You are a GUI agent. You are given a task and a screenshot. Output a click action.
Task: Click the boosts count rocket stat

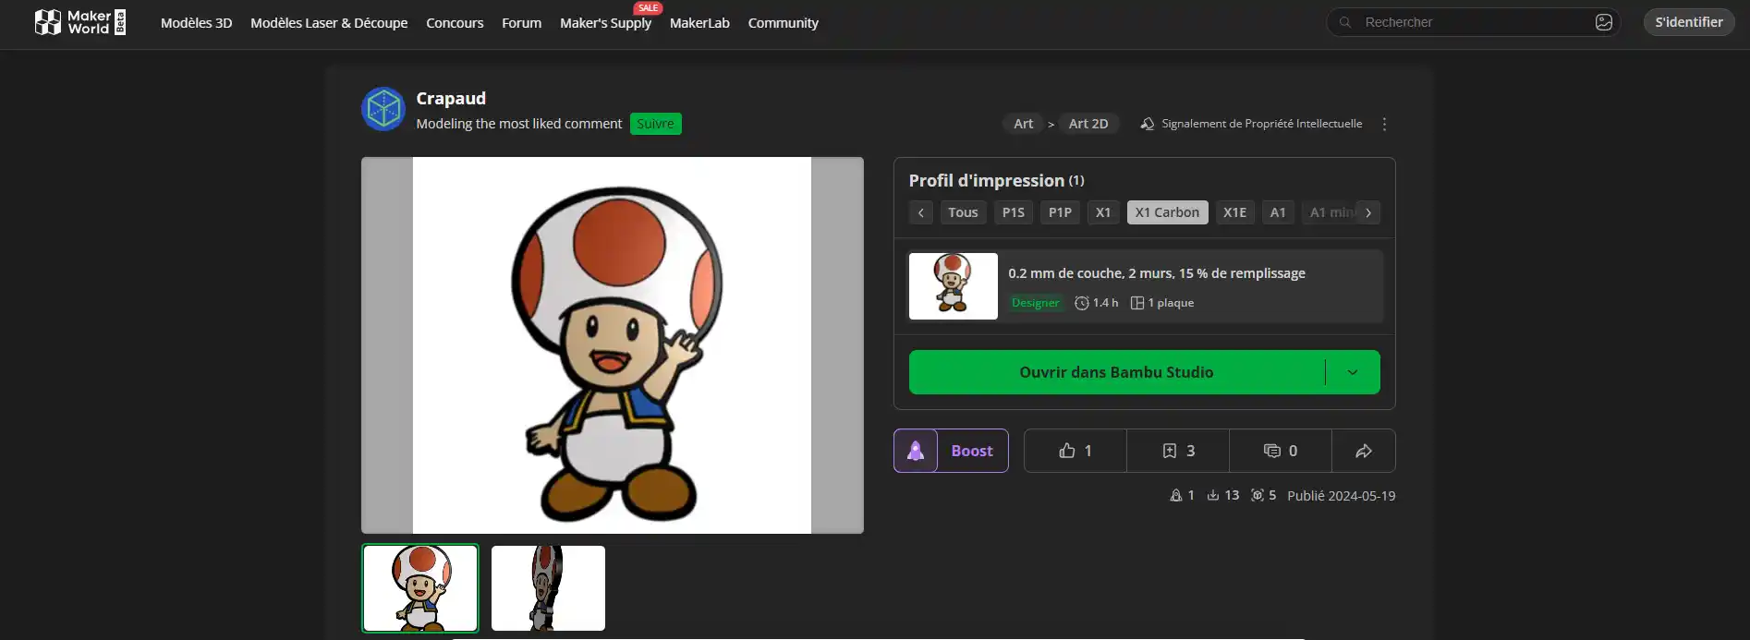(1182, 496)
